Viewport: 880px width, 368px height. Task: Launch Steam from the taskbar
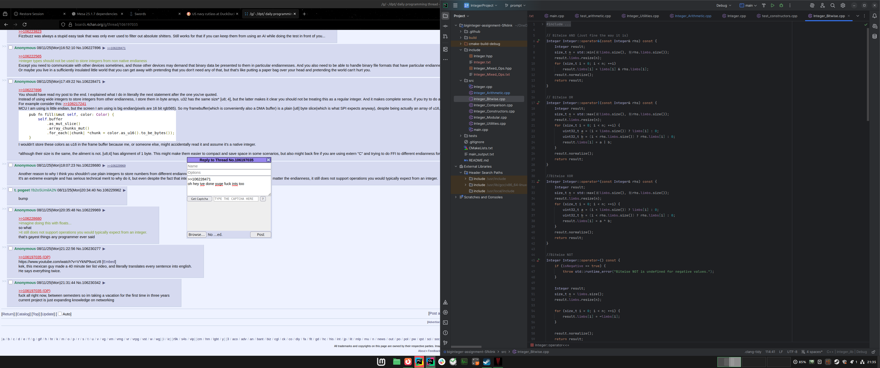(487, 362)
